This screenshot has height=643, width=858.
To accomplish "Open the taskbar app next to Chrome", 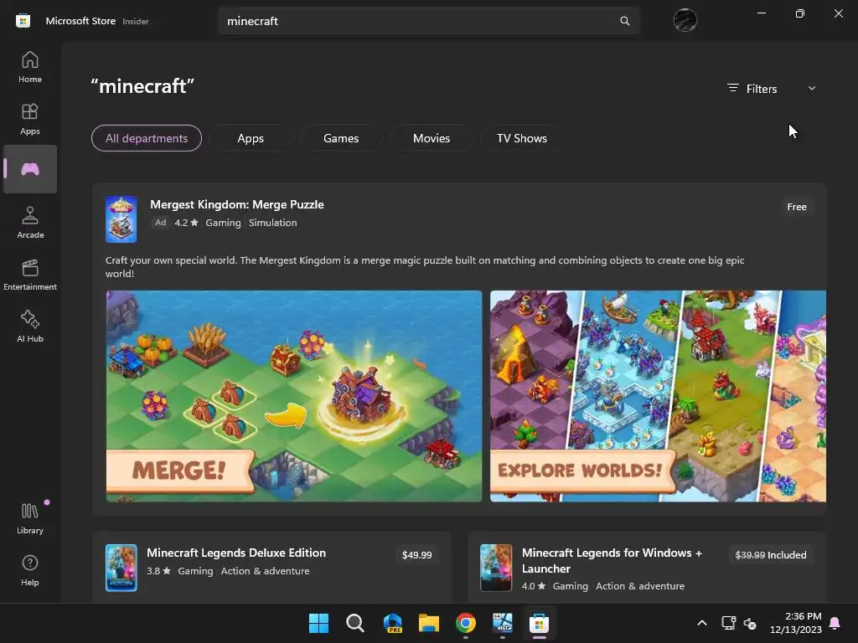I will click(x=503, y=623).
